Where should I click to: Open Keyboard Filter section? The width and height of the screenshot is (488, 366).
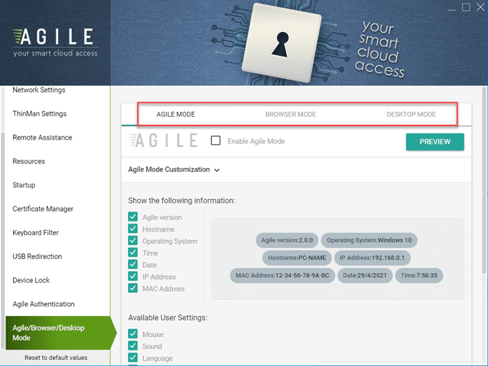[35, 232]
